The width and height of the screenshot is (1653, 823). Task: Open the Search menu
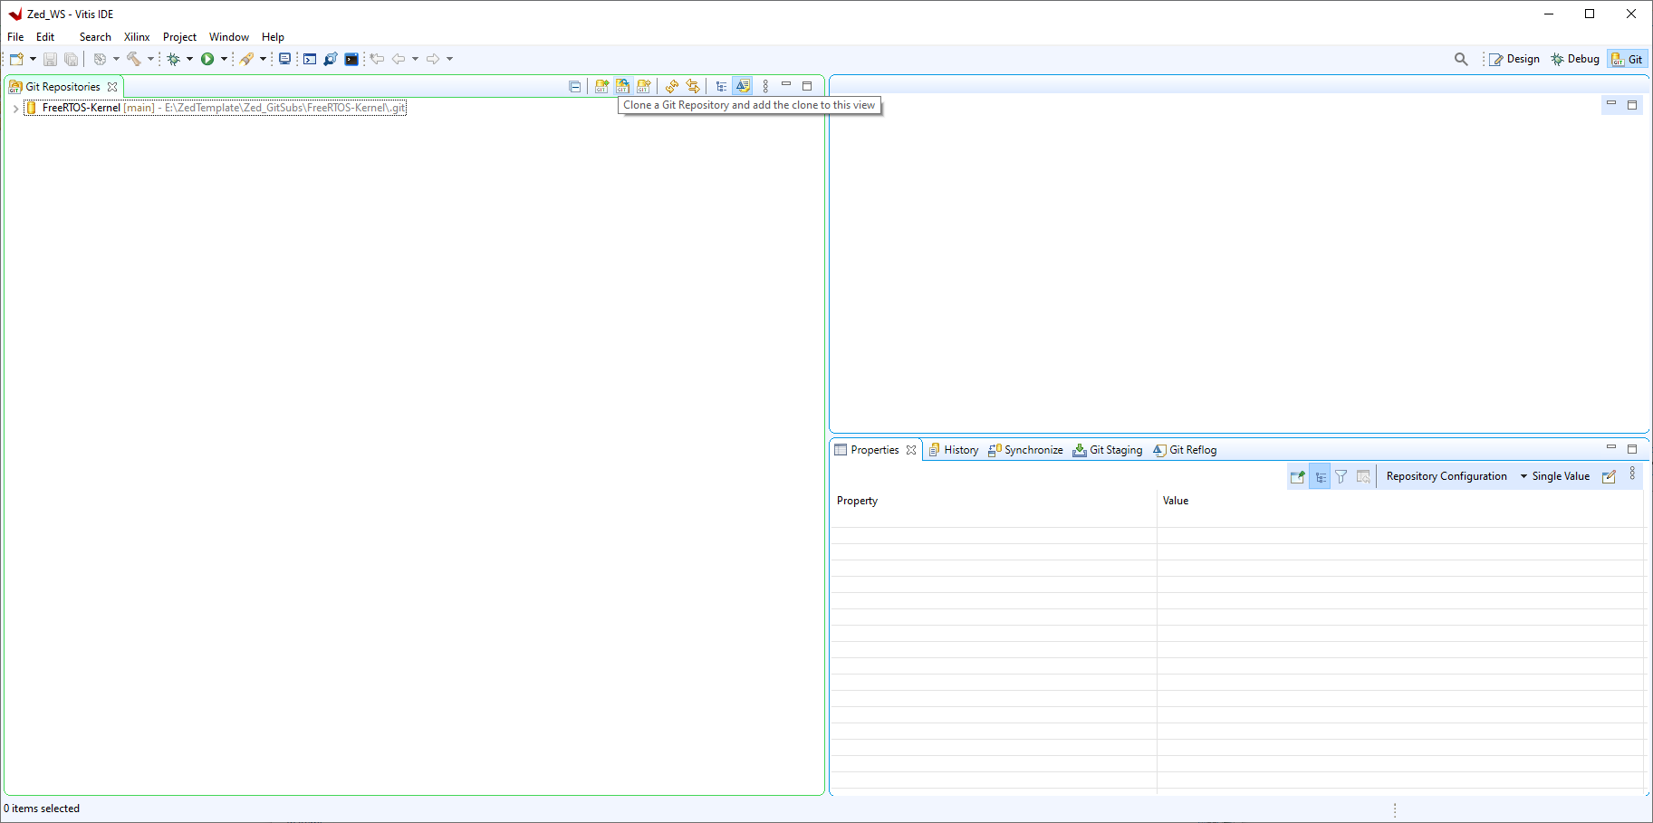coord(95,37)
